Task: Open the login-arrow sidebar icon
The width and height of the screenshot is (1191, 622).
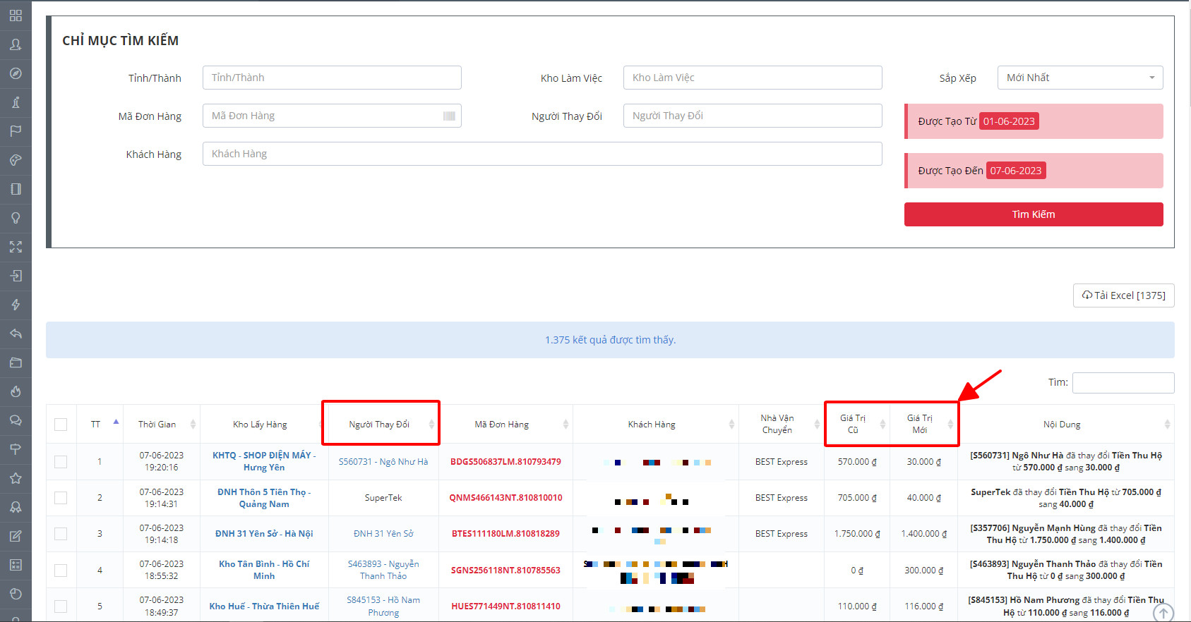Action: [x=16, y=276]
